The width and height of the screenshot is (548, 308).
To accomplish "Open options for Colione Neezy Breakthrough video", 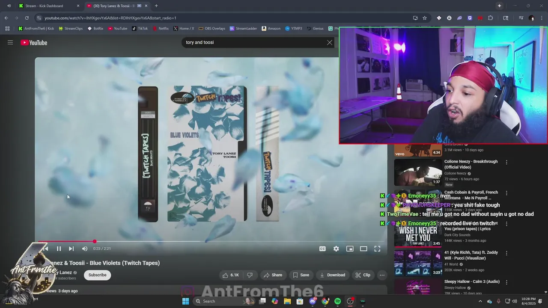I will pyautogui.click(x=506, y=162).
